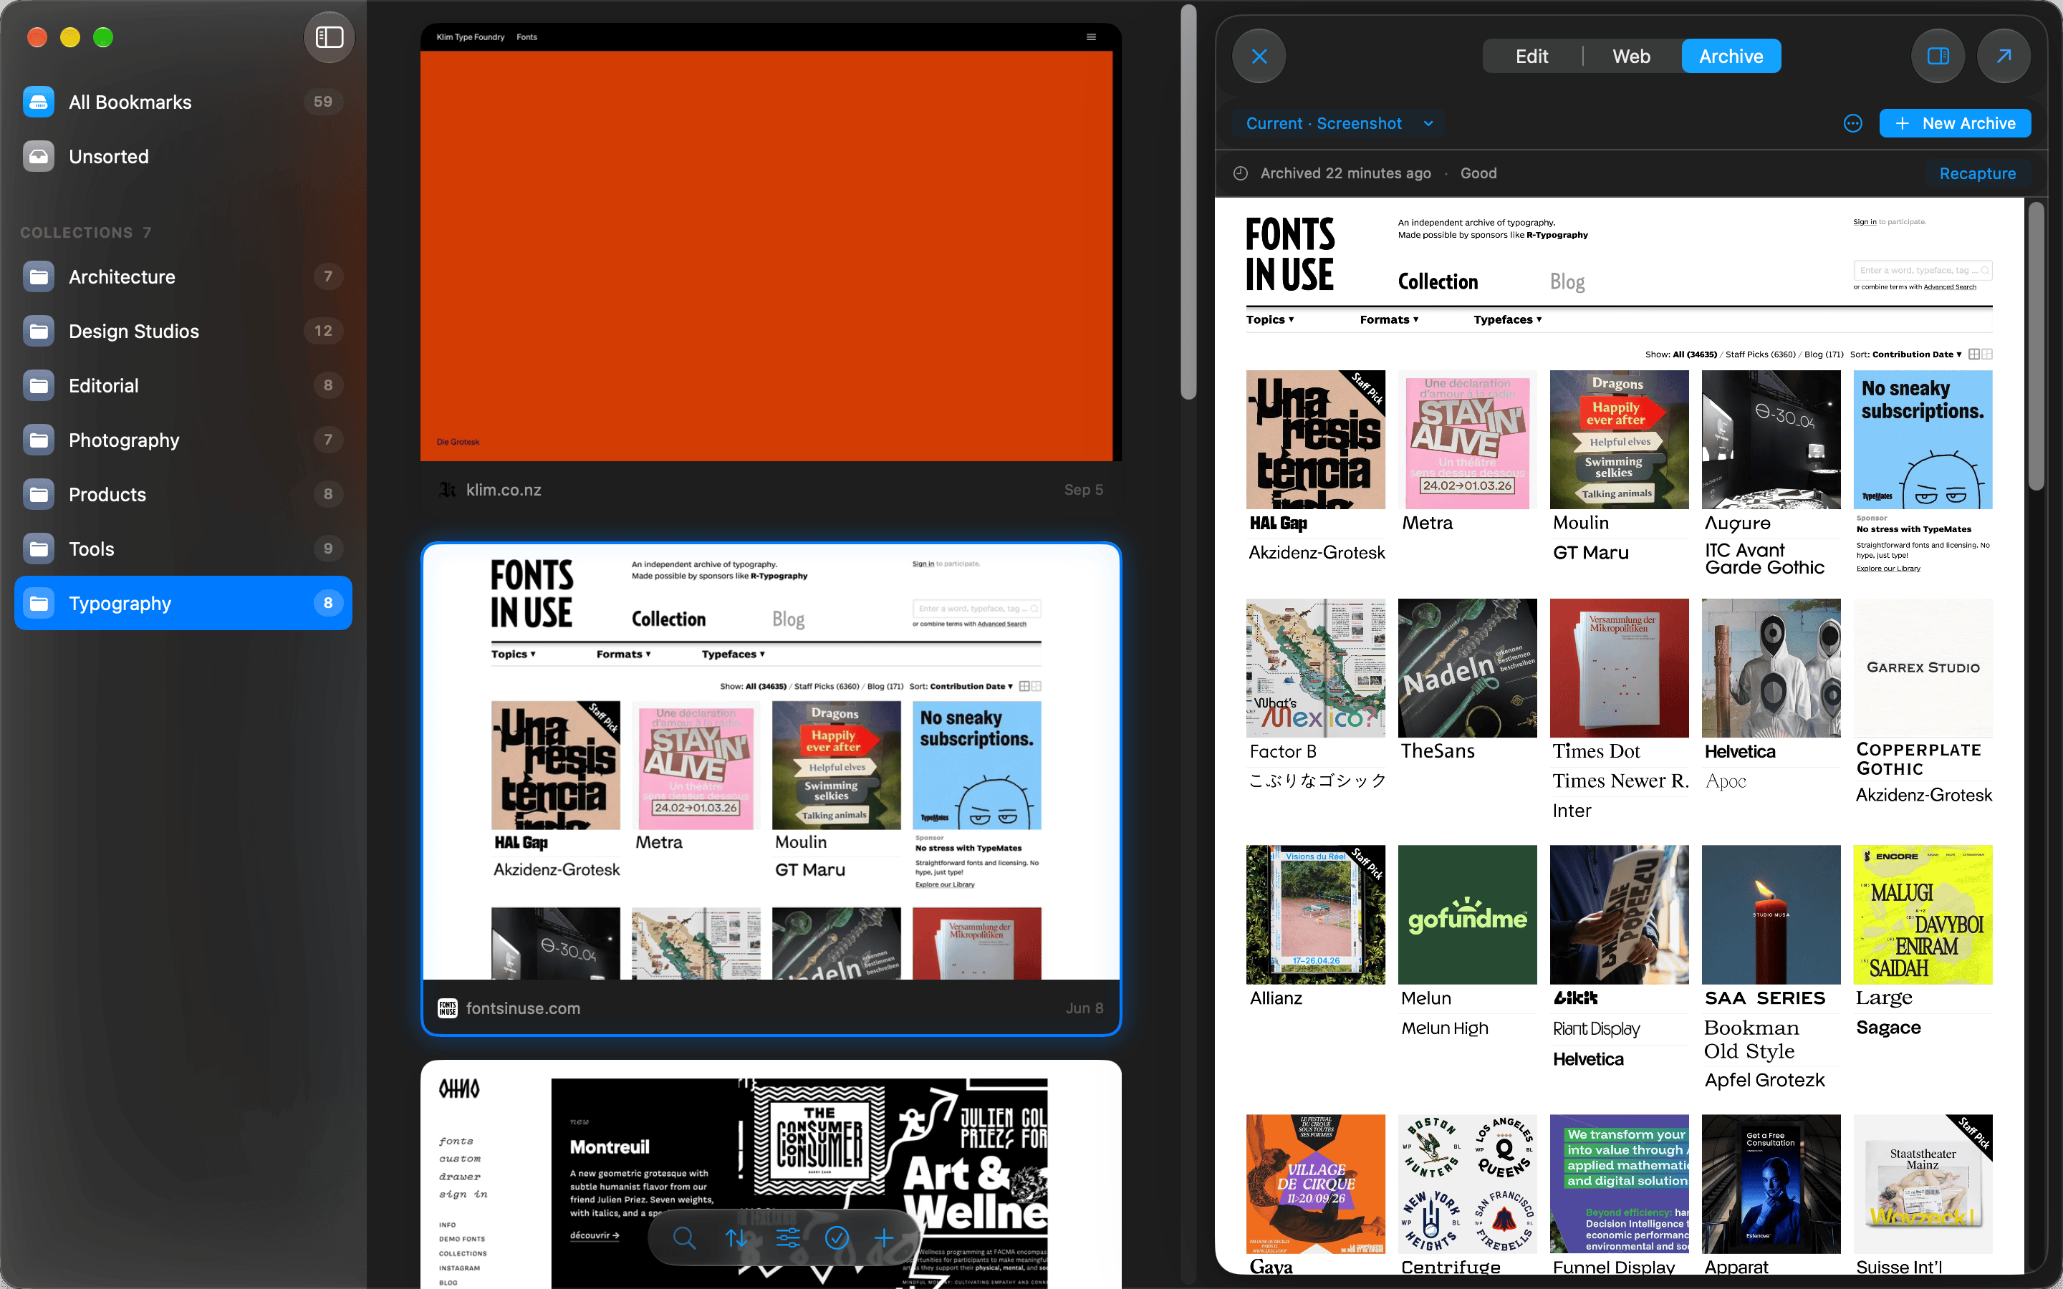This screenshot has height=1289, width=2063.
Task: Click the archive preview vertical scrollbar
Action: [x=2036, y=345]
